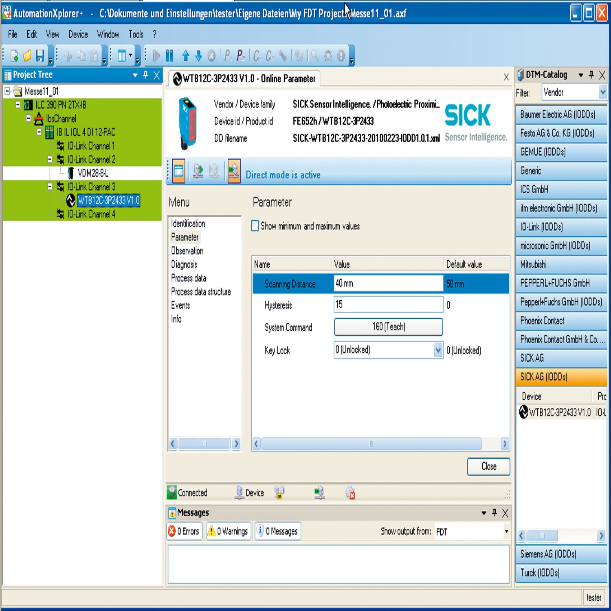Open the Tools menu

tap(136, 34)
